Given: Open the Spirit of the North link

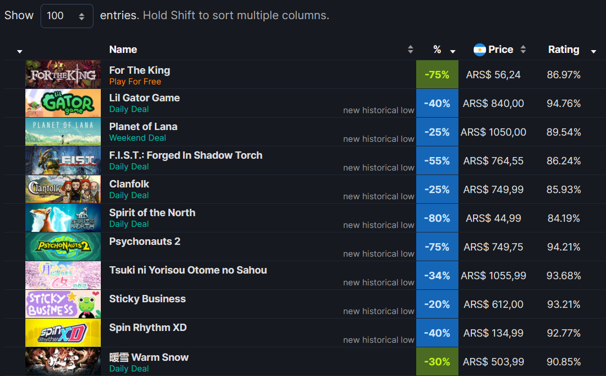Looking at the screenshot, I should point(152,213).
